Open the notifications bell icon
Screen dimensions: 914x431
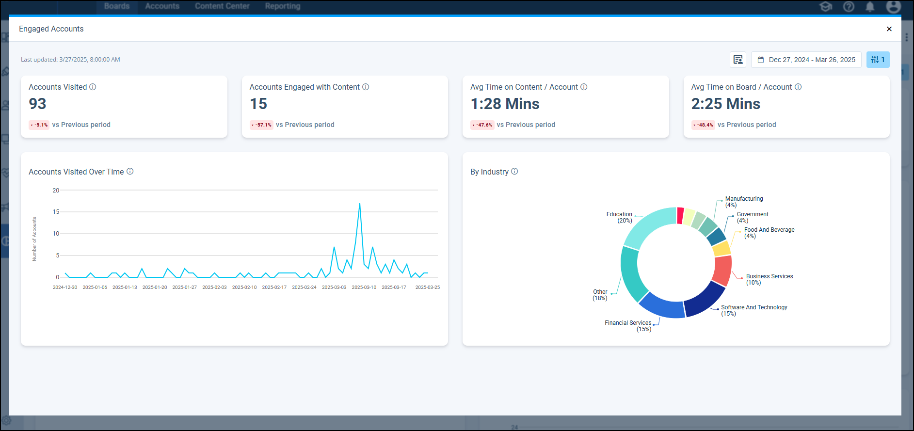[870, 6]
